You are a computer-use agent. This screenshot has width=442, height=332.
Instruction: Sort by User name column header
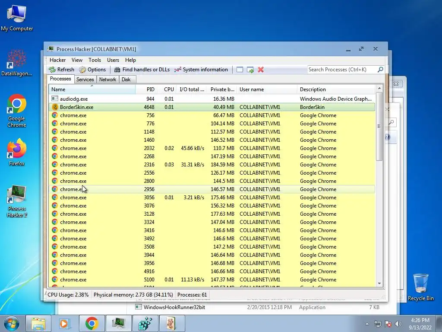(x=267, y=89)
